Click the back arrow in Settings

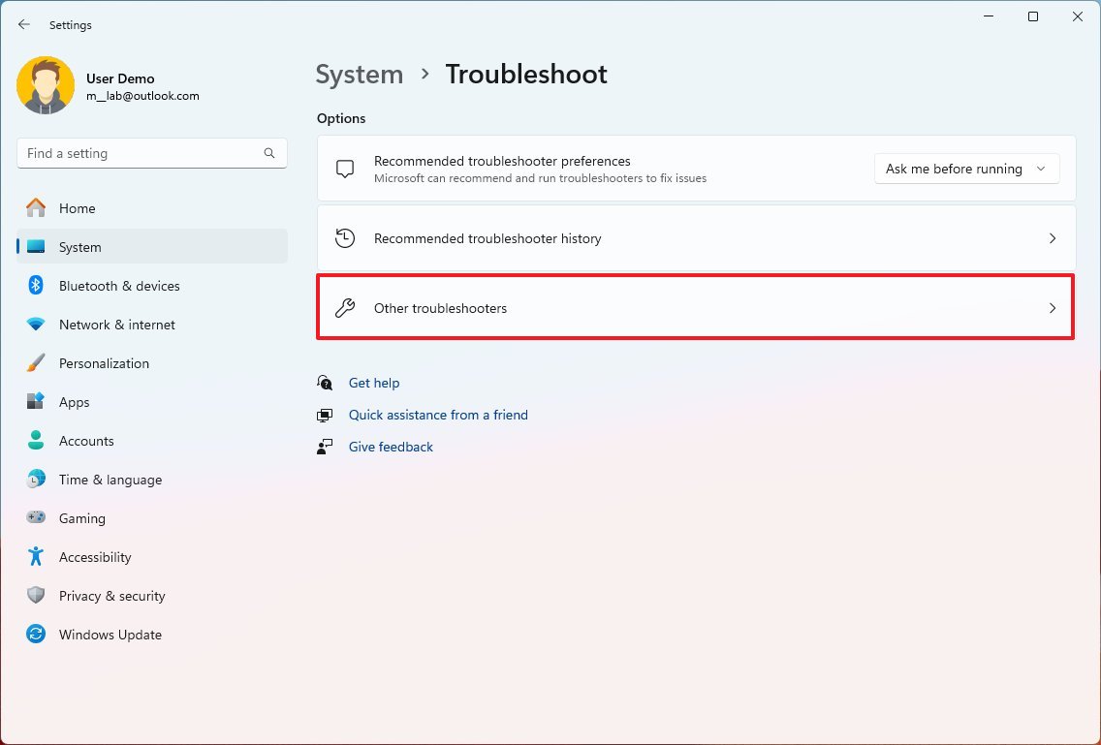click(x=24, y=25)
